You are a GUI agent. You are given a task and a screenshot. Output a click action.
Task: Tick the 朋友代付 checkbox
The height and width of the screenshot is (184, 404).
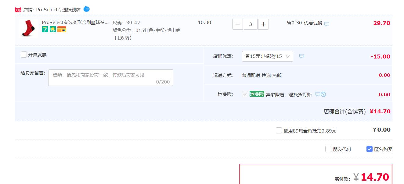point(328,149)
